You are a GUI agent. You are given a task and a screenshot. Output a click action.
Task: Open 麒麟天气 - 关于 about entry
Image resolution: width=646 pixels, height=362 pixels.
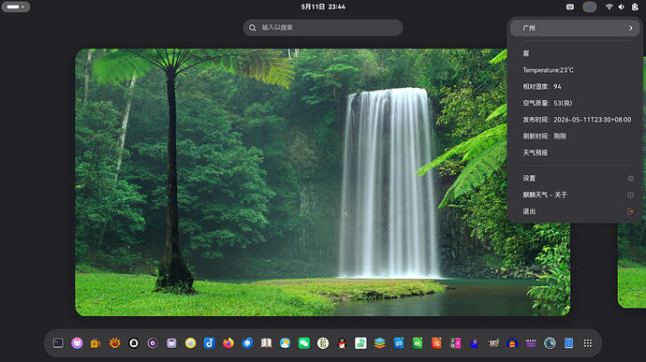(575, 195)
